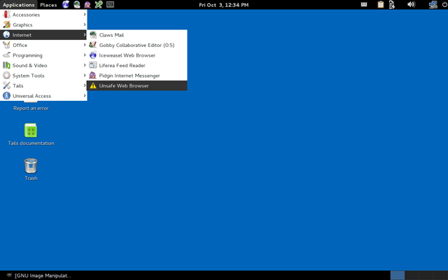Open the Trash desktop icon
448x280 pixels.
[31, 166]
